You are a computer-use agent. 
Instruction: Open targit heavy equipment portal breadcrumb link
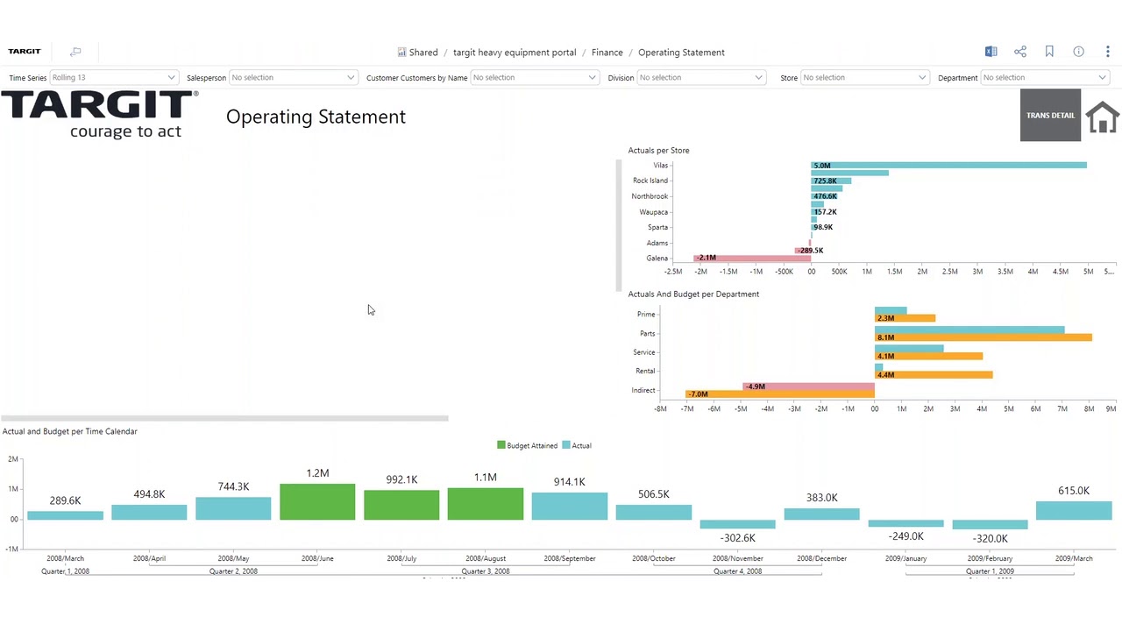(x=515, y=53)
